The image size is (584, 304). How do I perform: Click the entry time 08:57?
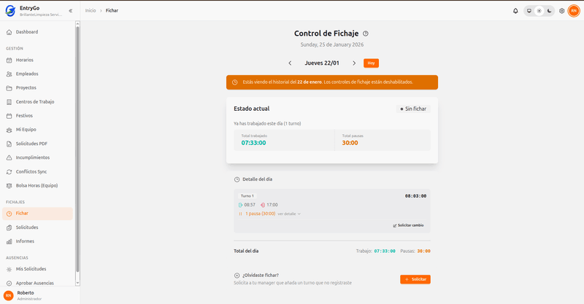(x=250, y=205)
